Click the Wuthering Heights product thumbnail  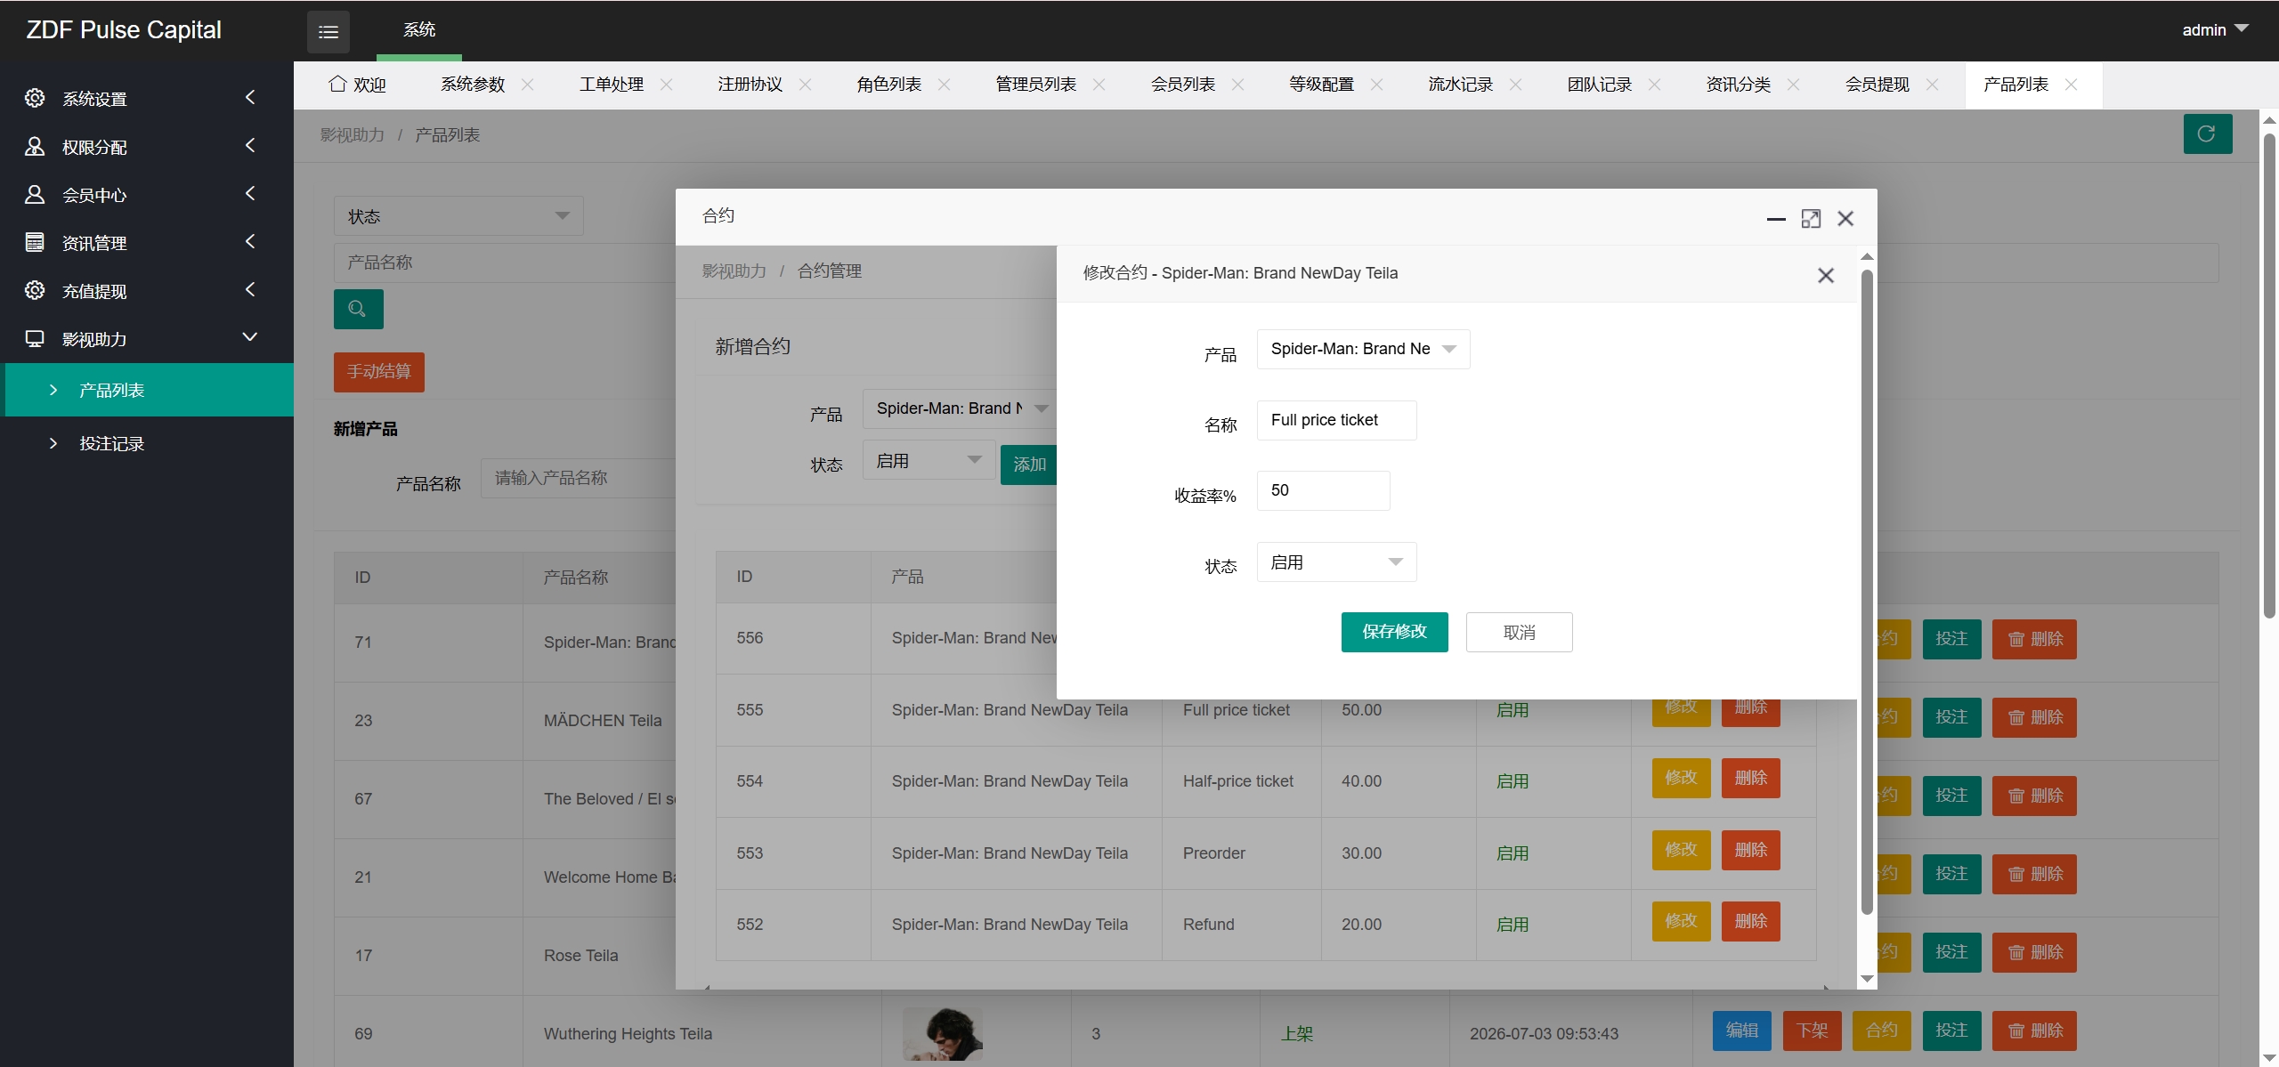click(942, 1033)
